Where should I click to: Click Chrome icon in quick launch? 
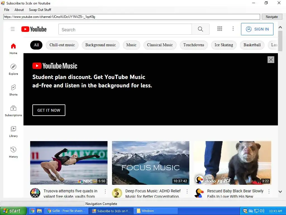pyautogui.click(x=32, y=211)
